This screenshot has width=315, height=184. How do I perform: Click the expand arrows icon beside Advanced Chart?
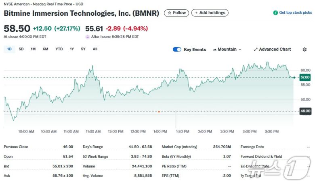256,50
